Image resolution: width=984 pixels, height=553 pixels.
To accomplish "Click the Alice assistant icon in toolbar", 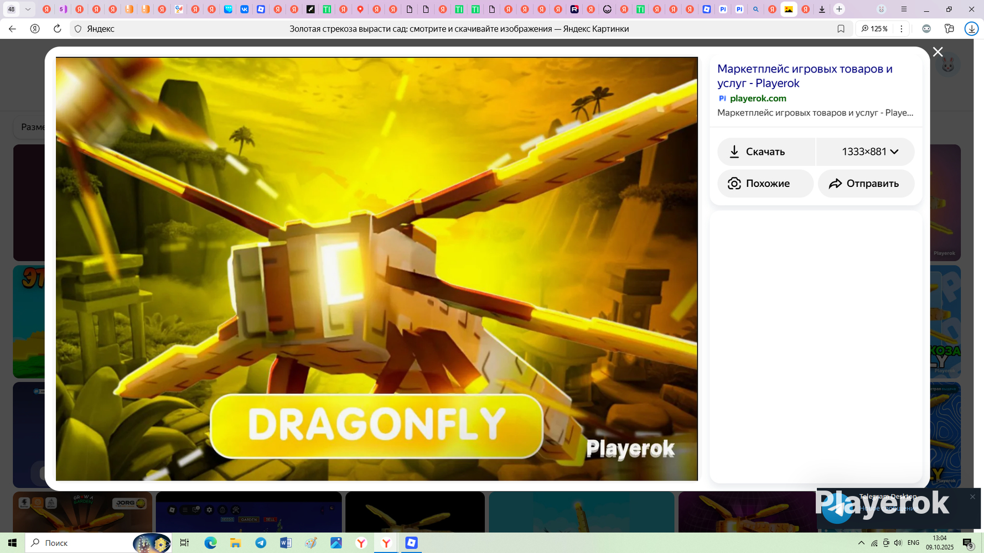I will click(x=926, y=29).
